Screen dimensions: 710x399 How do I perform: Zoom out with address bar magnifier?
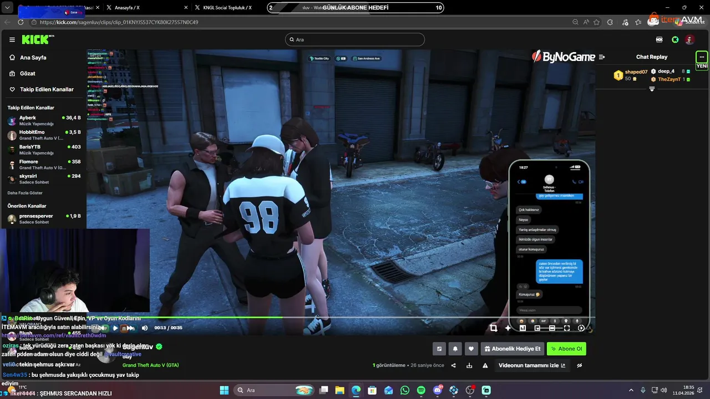tap(575, 22)
